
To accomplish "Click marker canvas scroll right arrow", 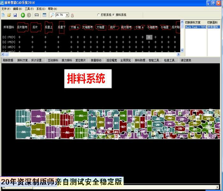I will click(x=218, y=187).
